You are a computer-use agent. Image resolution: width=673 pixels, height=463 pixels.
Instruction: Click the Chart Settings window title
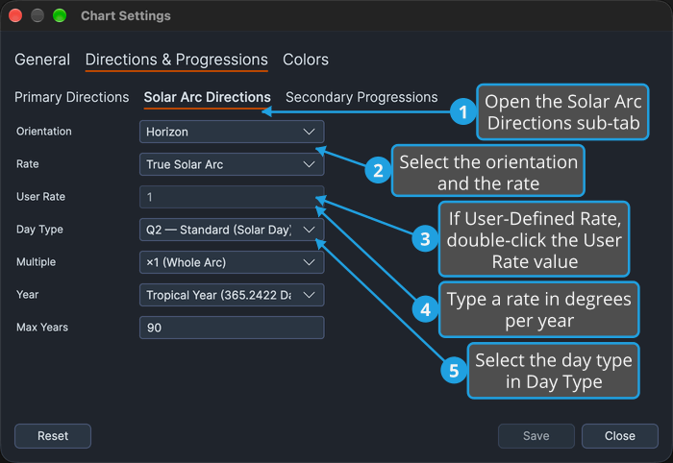(x=126, y=16)
